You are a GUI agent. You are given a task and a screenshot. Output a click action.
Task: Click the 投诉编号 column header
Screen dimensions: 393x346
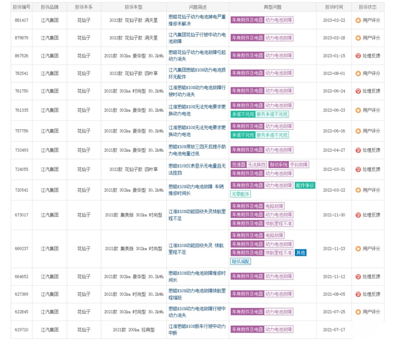[22, 7]
